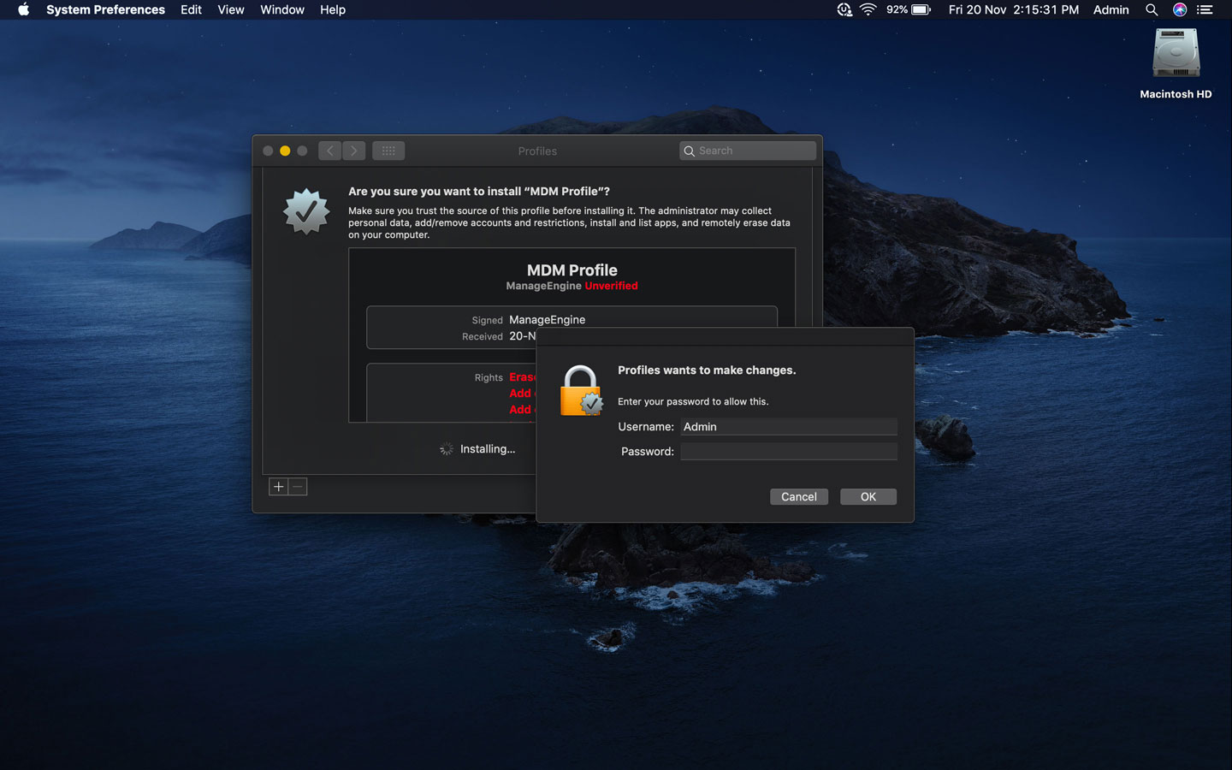Add a profile with the plus button
The width and height of the screenshot is (1232, 770).
click(x=278, y=486)
